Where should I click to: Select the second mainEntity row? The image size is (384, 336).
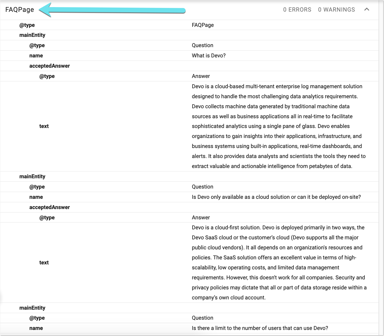pos(189,176)
